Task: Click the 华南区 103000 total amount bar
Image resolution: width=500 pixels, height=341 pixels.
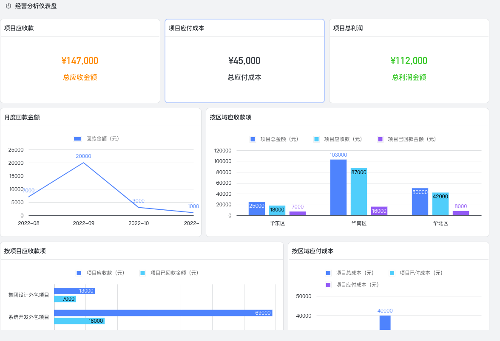Action: 338,188
